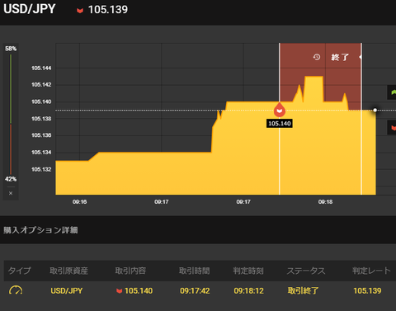Click the trade time 09:17:42
The height and width of the screenshot is (311, 396).
(195, 291)
